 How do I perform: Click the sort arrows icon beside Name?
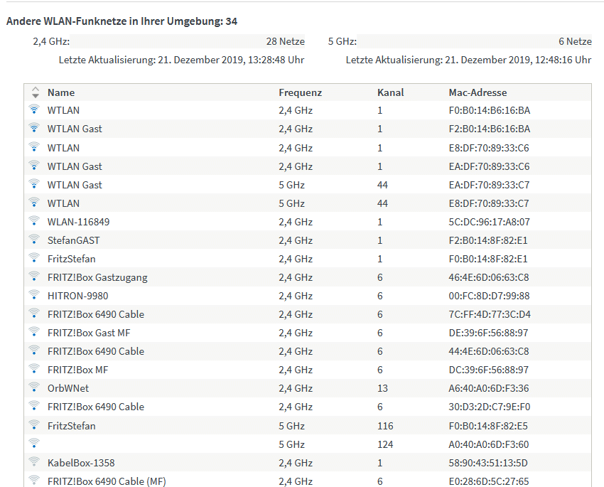pos(36,92)
